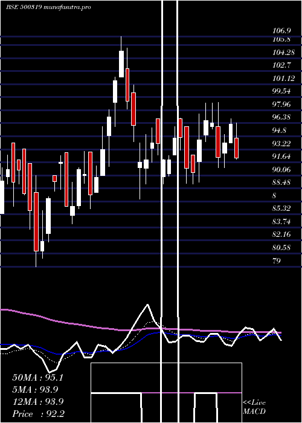Click the 101.12 price axis label

coord(283,78)
